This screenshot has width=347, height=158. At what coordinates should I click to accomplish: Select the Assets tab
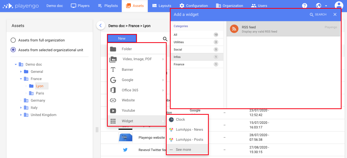coord(135,6)
